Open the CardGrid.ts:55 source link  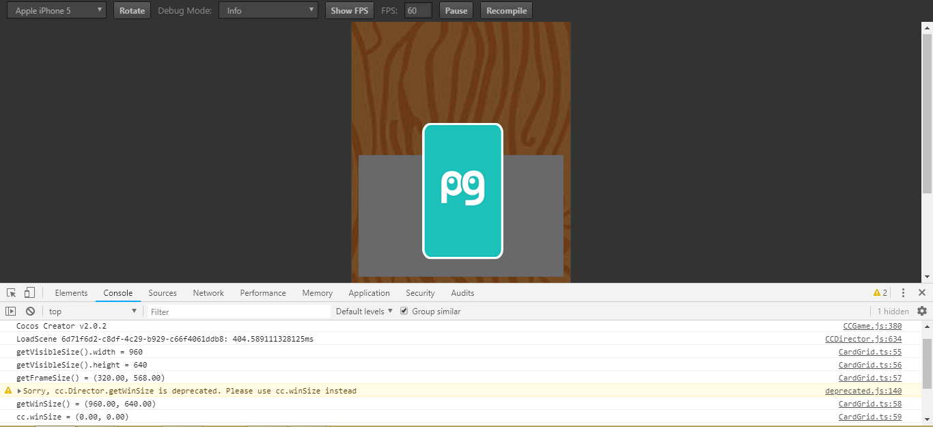coord(869,353)
